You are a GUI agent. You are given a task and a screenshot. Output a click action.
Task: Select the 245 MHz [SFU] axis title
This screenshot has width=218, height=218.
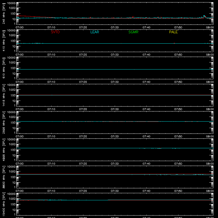coord(4,14)
